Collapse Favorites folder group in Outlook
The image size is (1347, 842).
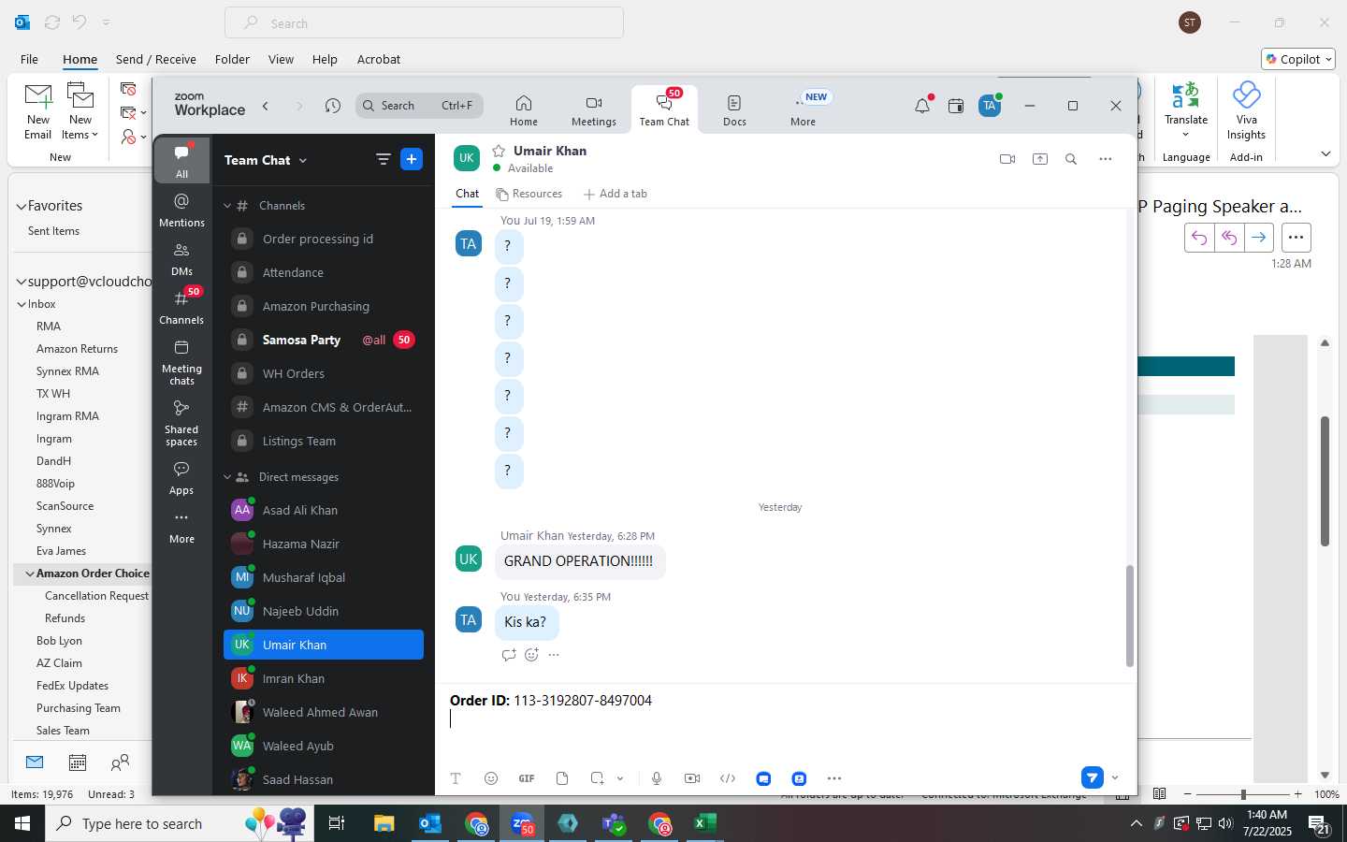22,206
